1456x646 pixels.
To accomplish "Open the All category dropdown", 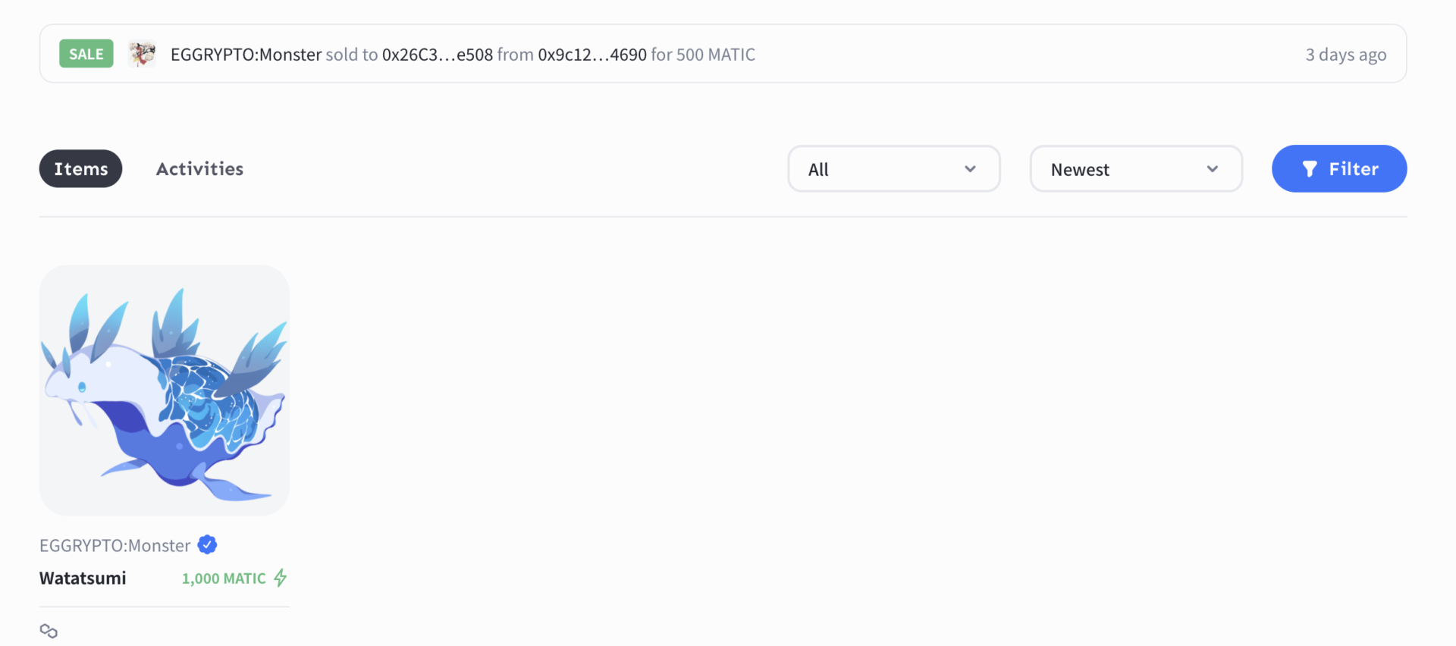I will [x=894, y=169].
